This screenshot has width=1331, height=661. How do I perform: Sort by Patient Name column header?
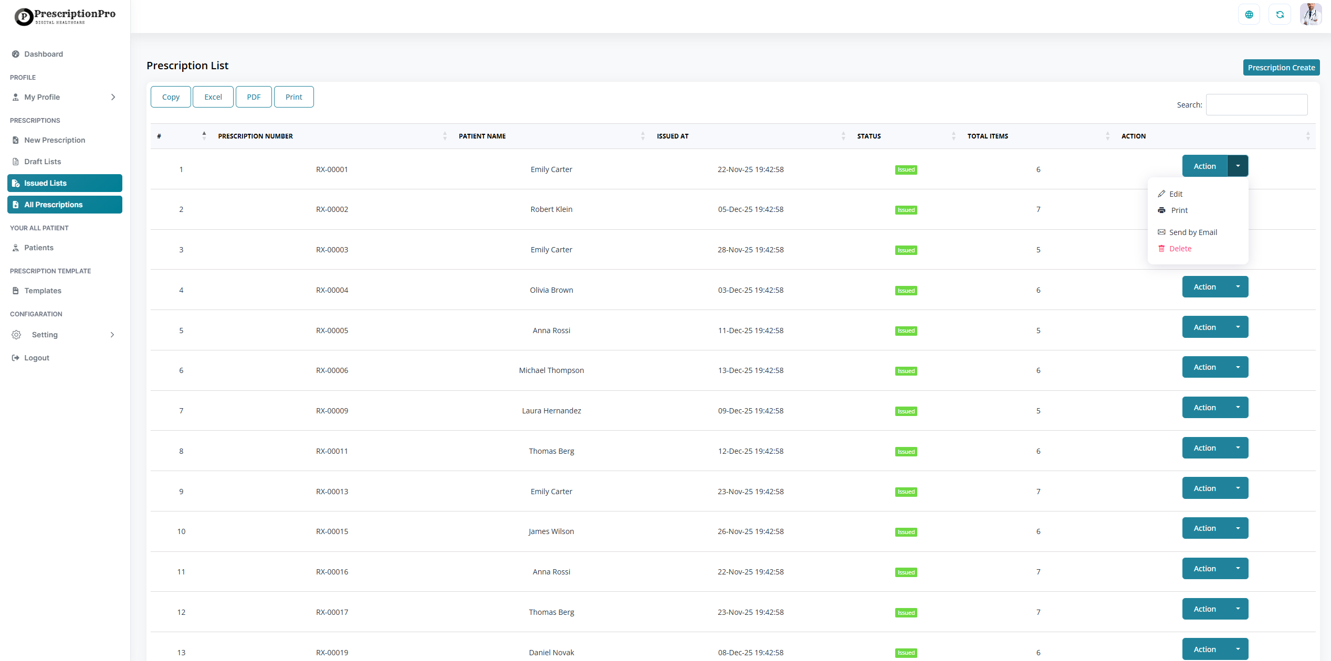[482, 136]
